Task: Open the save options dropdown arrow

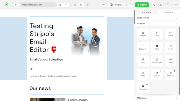Action: [x=66, y=5]
